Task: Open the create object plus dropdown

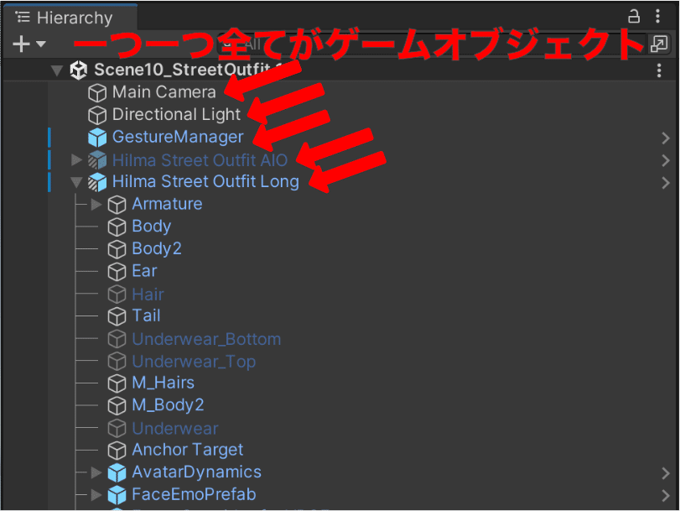Action: [x=29, y=44]
